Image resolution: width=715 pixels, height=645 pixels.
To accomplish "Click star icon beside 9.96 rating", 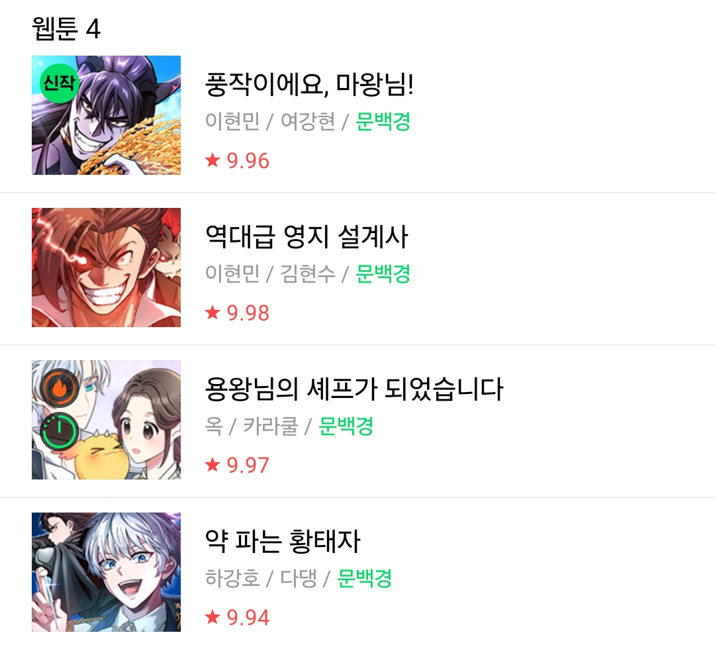I will click(213, 160).
